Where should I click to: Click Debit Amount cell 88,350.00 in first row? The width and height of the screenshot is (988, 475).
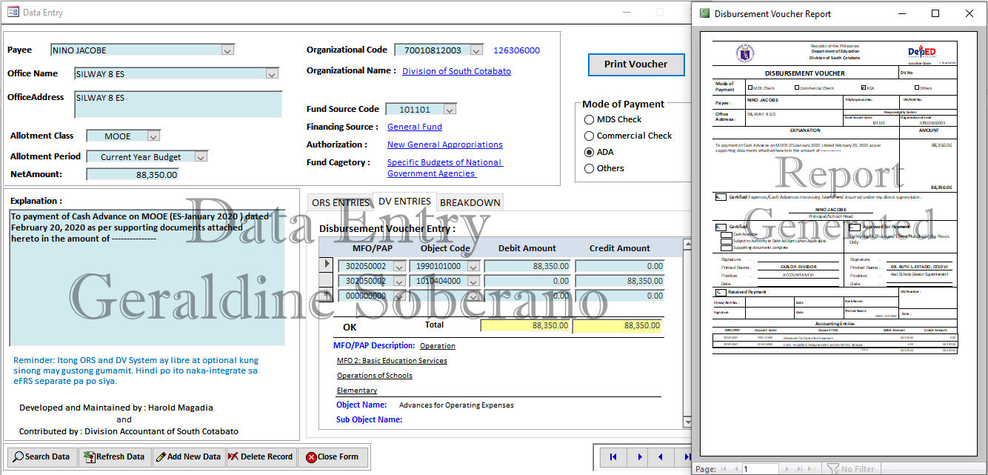(x=527, y=266)
